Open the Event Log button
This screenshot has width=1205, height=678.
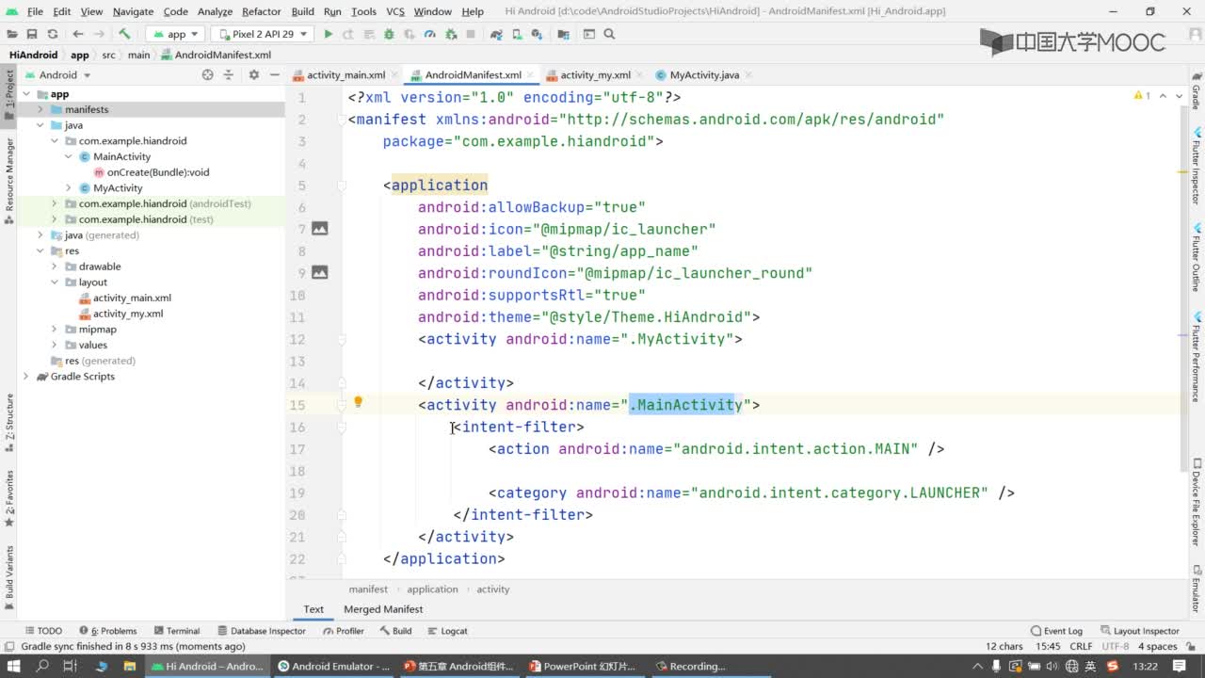(x=1056, y=631)
